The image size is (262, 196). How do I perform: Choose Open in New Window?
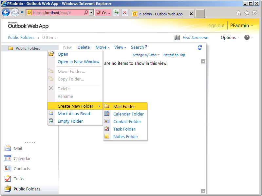click(x=75, y=62)
